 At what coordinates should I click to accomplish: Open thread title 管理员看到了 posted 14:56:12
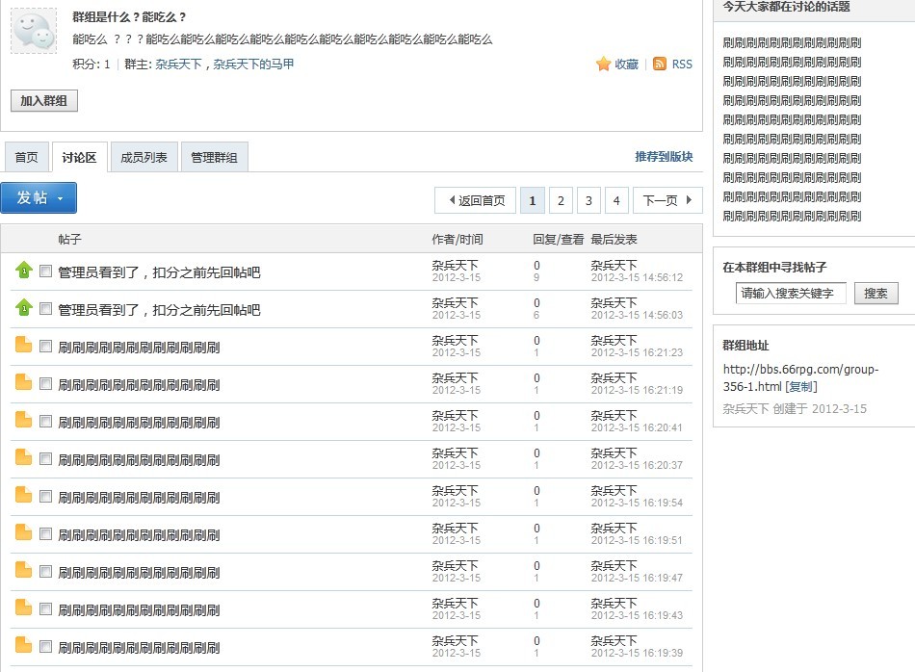coord(159,271)
